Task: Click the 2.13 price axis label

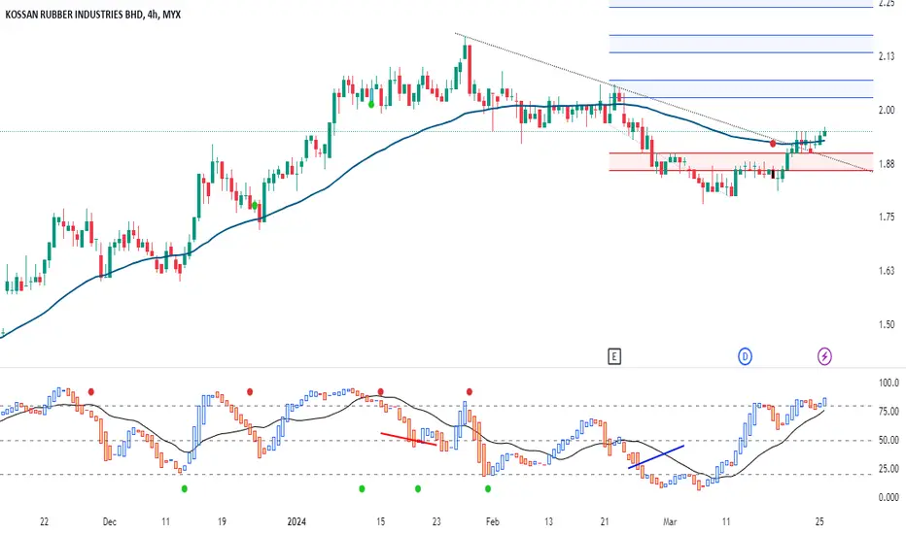Action: click(887, 56)
